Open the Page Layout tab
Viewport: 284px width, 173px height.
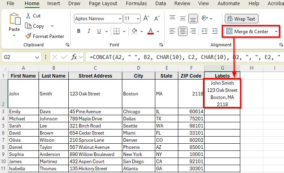pos(103,4)
